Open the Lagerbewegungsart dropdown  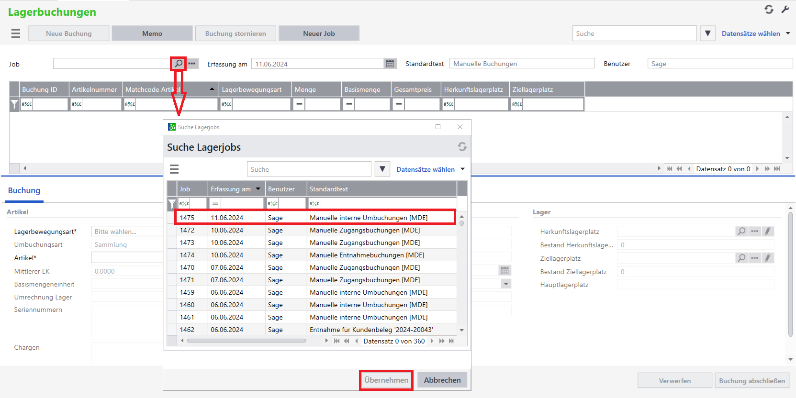click(x=127, y=232)
